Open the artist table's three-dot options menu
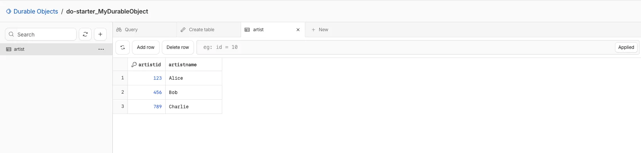 point(101,49)
